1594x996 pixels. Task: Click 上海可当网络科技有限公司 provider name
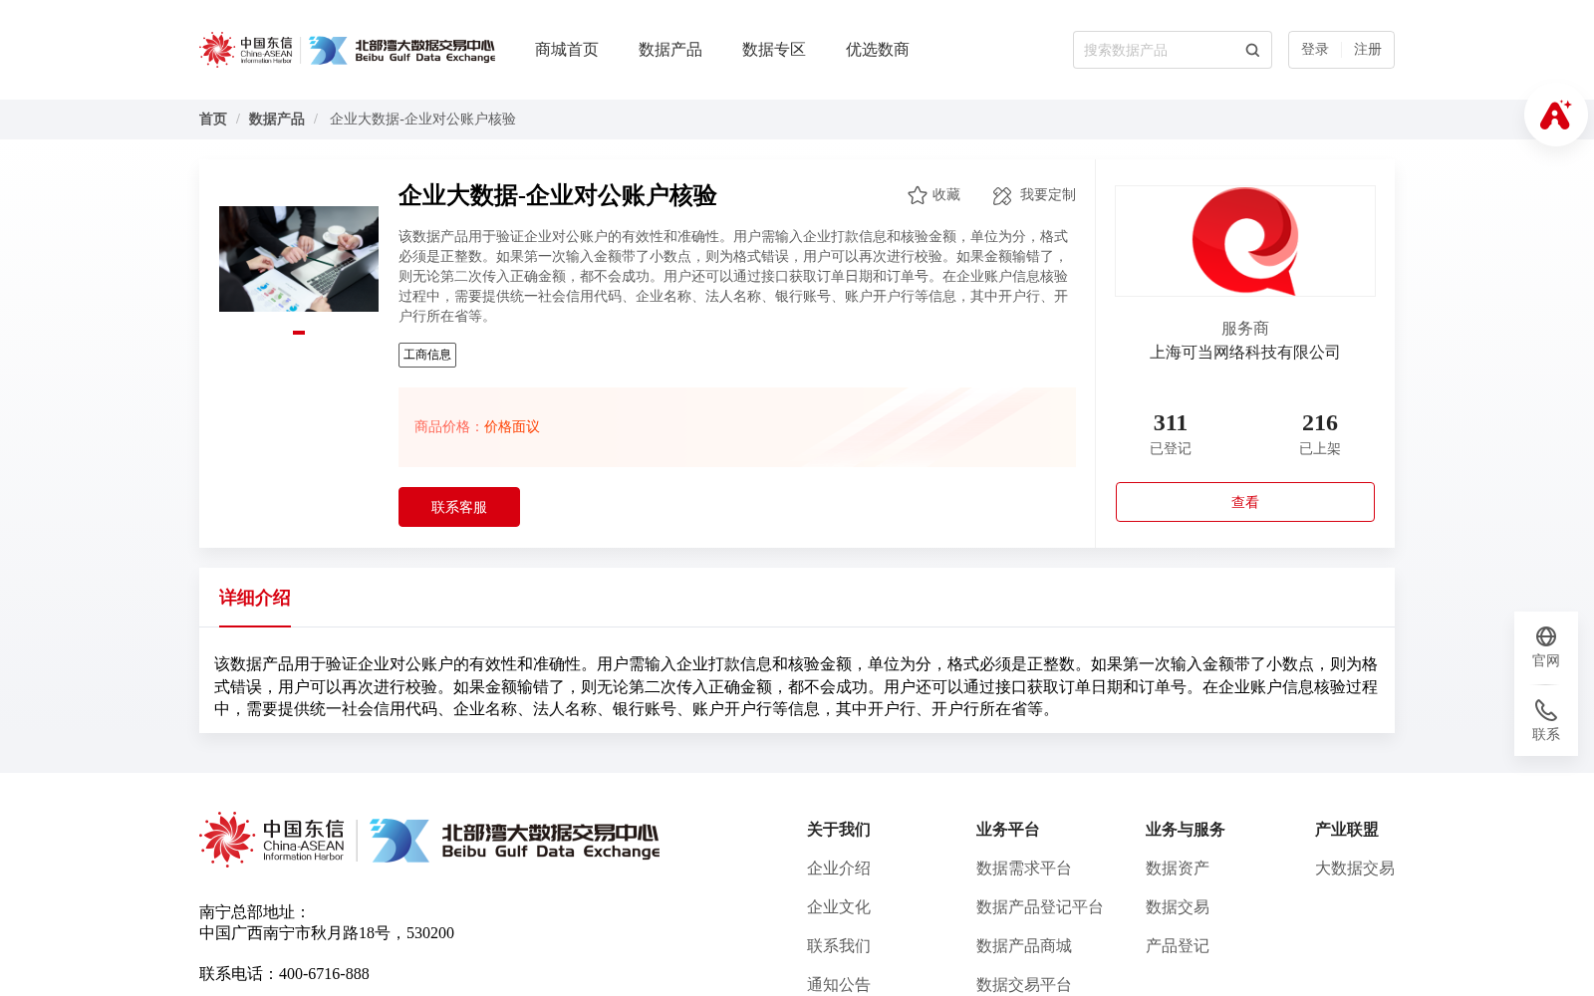1245,353
